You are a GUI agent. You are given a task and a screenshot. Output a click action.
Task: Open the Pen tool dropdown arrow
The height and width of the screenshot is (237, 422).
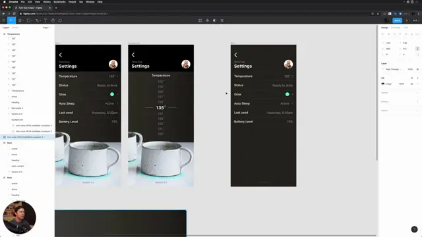pos(41,20)
